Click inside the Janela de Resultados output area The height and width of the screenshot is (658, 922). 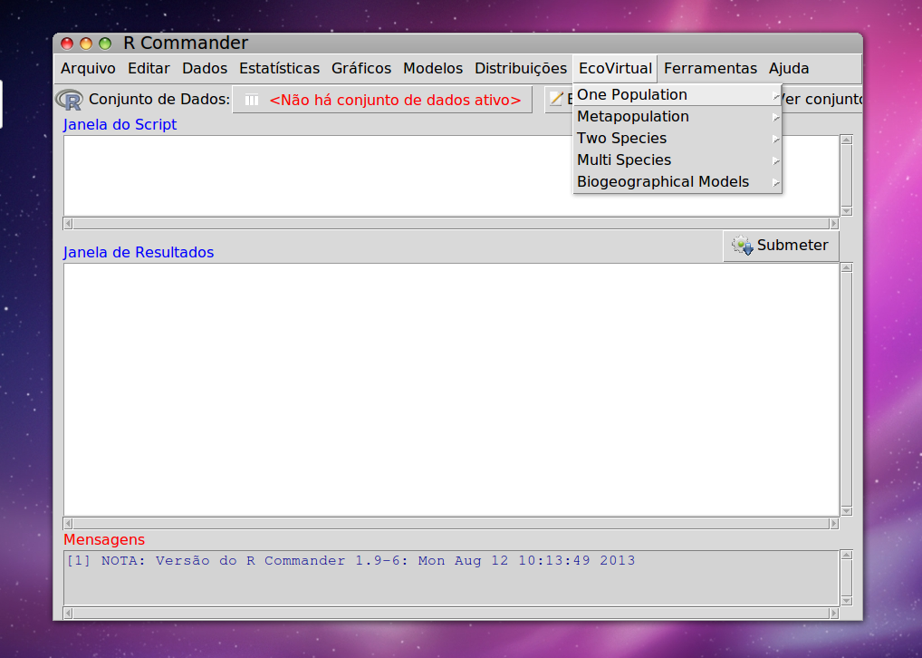[450, 389]
